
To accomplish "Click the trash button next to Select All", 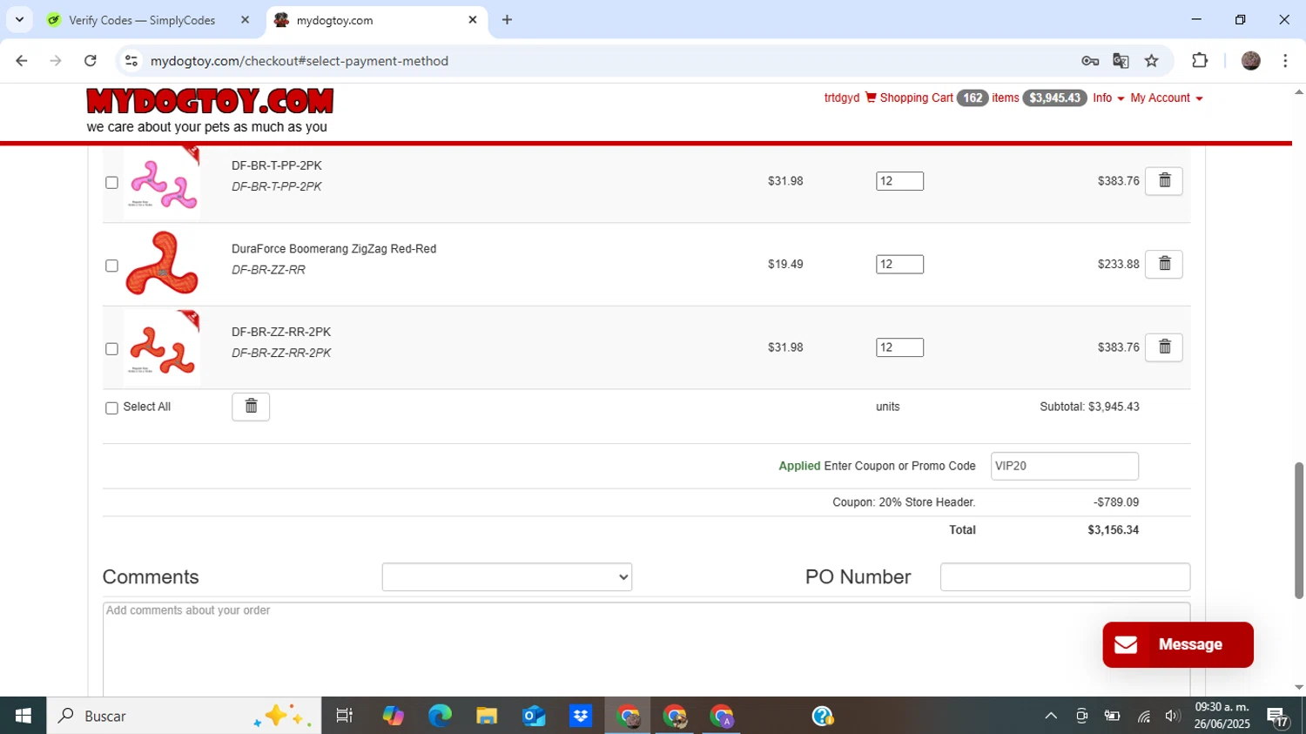I will point(251,407).
